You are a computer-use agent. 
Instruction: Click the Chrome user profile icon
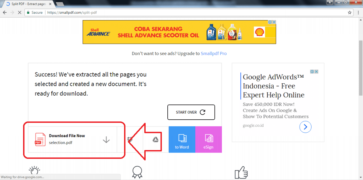[329, 2]
